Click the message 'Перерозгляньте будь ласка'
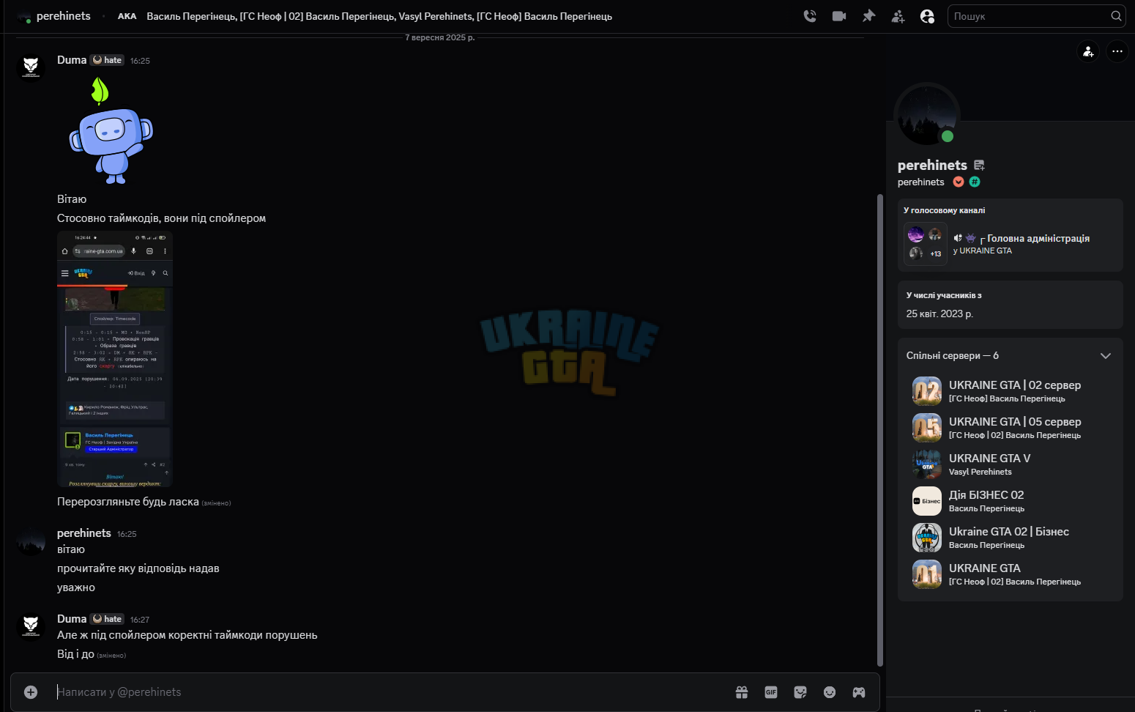Viewport: 1135px width, 712px height. pos(128,502)
